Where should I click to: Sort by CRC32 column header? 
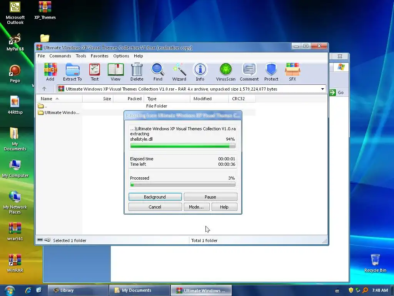242,99
